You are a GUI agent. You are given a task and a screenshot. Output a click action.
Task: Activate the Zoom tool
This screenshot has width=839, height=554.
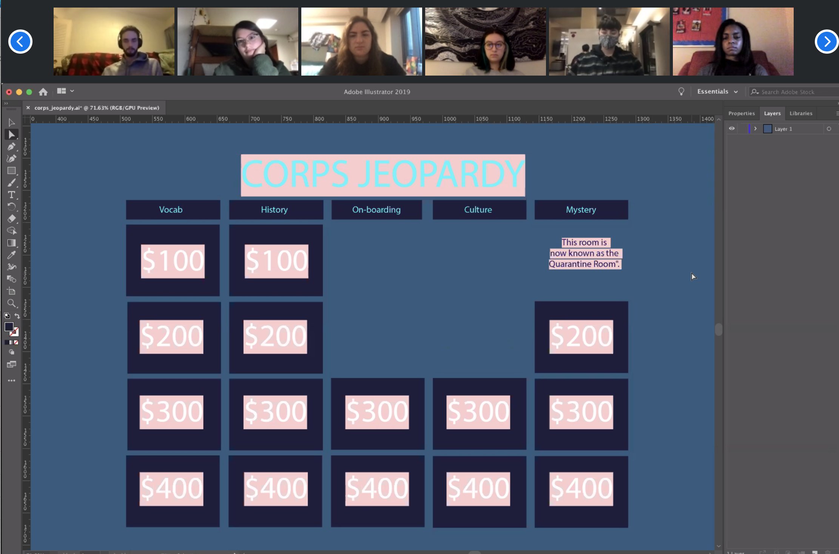[11, 303]
